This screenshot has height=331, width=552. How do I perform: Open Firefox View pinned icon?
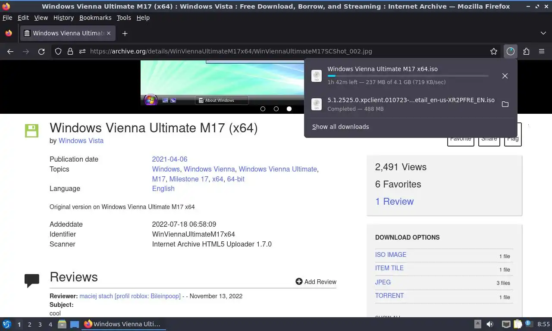8,33
